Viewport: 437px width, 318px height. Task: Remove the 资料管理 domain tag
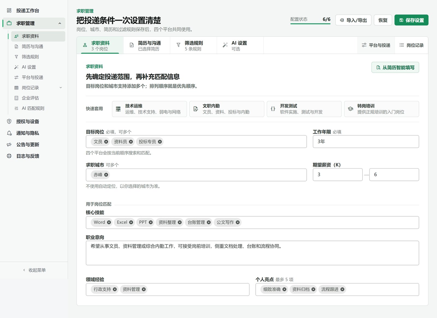click(144, 289)
